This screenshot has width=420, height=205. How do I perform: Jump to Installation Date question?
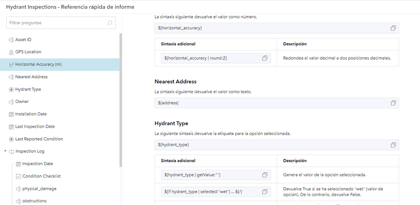[31, 114]
